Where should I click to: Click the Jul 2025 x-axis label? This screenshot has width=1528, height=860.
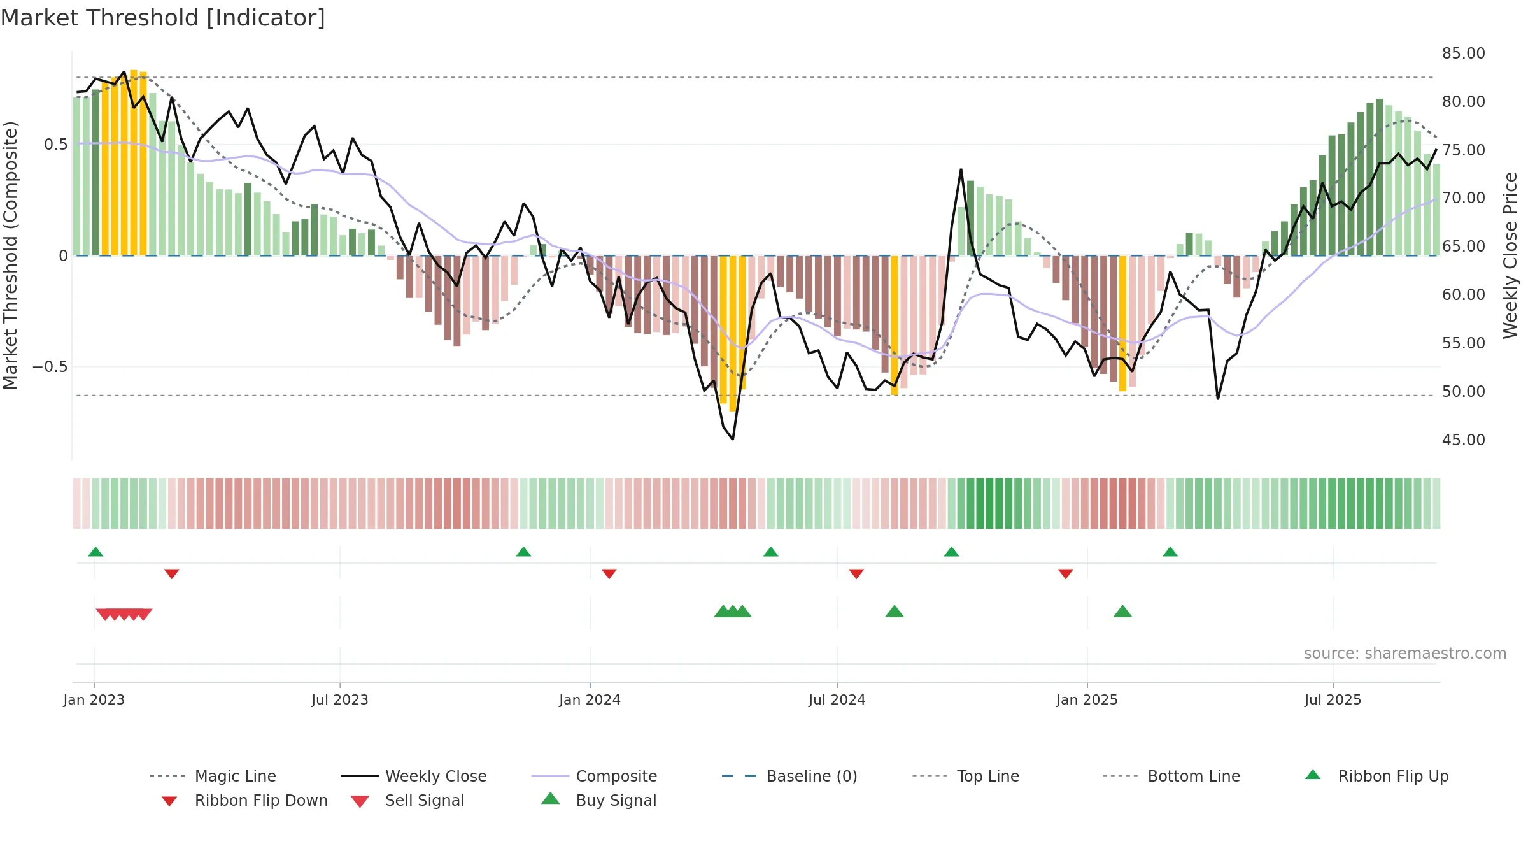[x=1333, y=699]
